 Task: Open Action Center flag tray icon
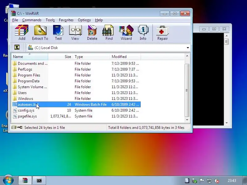click(x=202, y=181)
